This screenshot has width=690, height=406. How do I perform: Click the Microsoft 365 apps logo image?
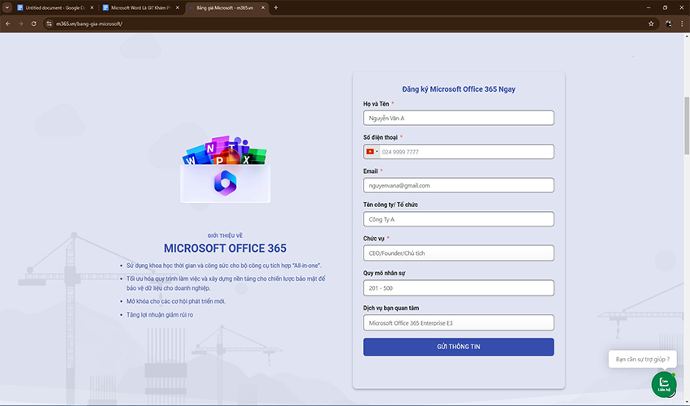coord(226,170)
